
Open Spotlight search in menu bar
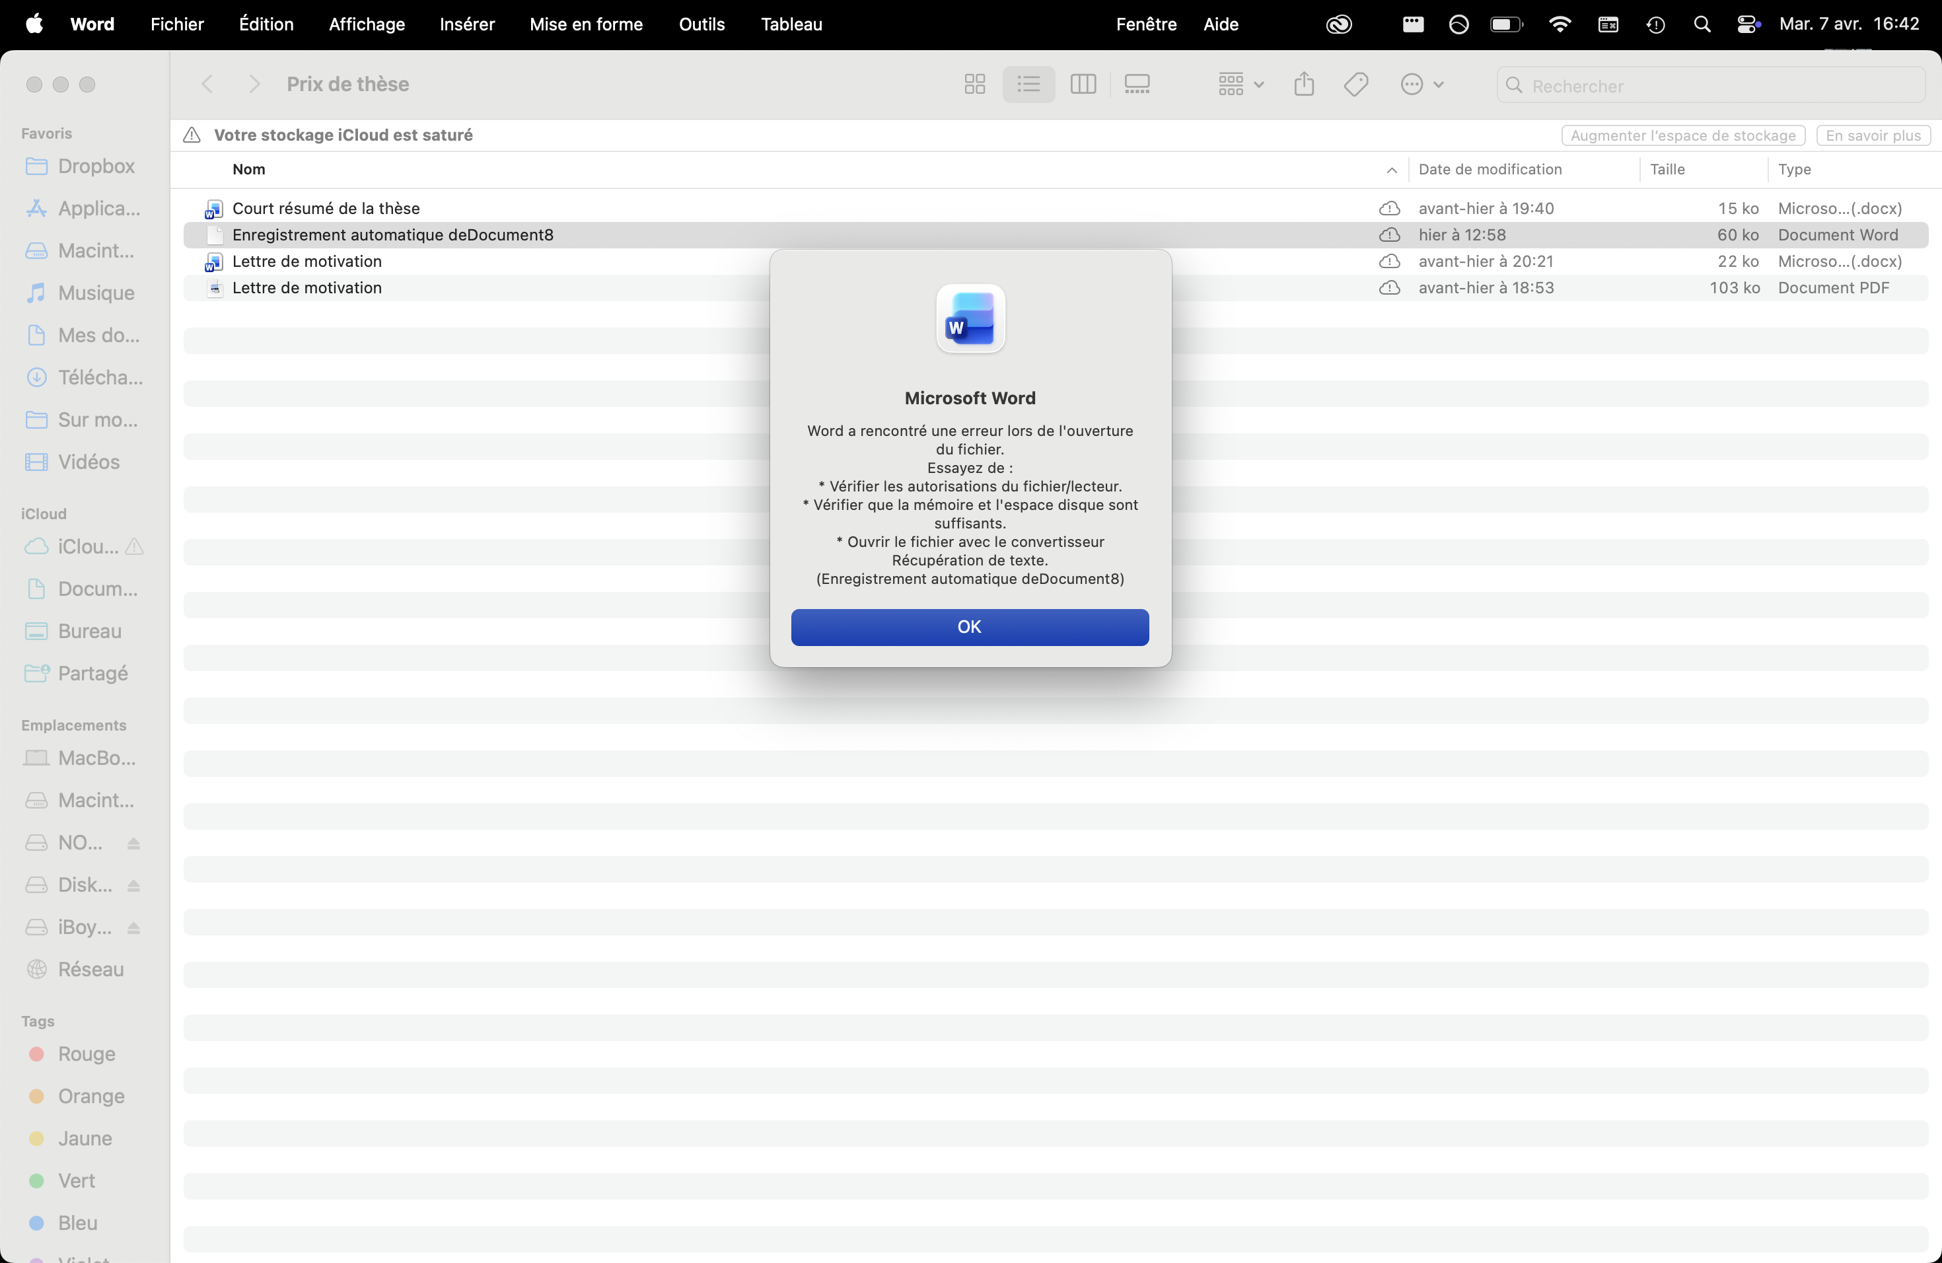click(1702, 24)
